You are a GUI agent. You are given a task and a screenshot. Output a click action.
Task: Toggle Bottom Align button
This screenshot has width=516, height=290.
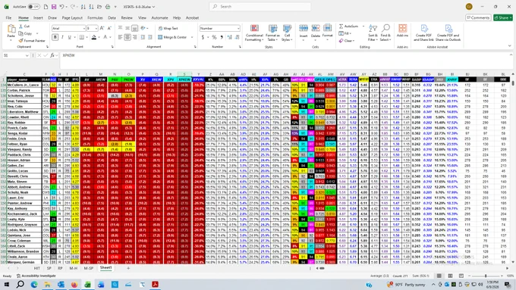[x=134, y=28]
